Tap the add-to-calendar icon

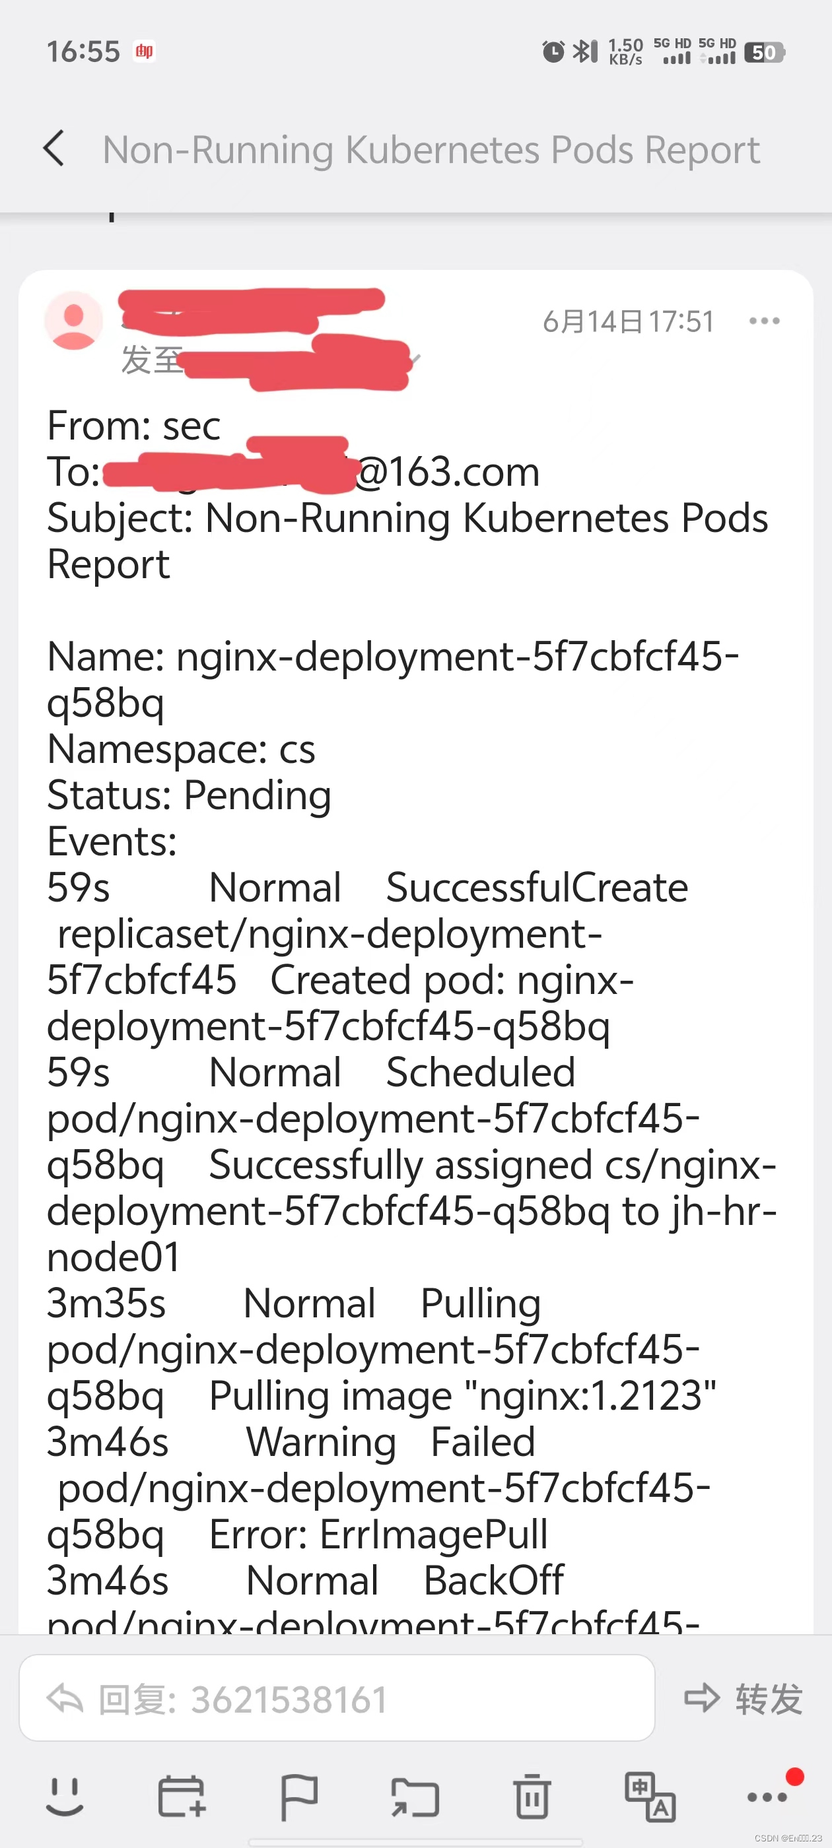[x=181, y=1796]
